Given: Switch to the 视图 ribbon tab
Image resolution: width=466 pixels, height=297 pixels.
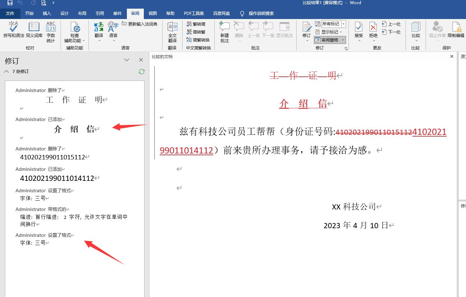Looking at the screenshot, I should [x=152, y=13].
